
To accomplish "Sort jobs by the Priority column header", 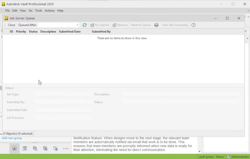I will click(21, 31).
